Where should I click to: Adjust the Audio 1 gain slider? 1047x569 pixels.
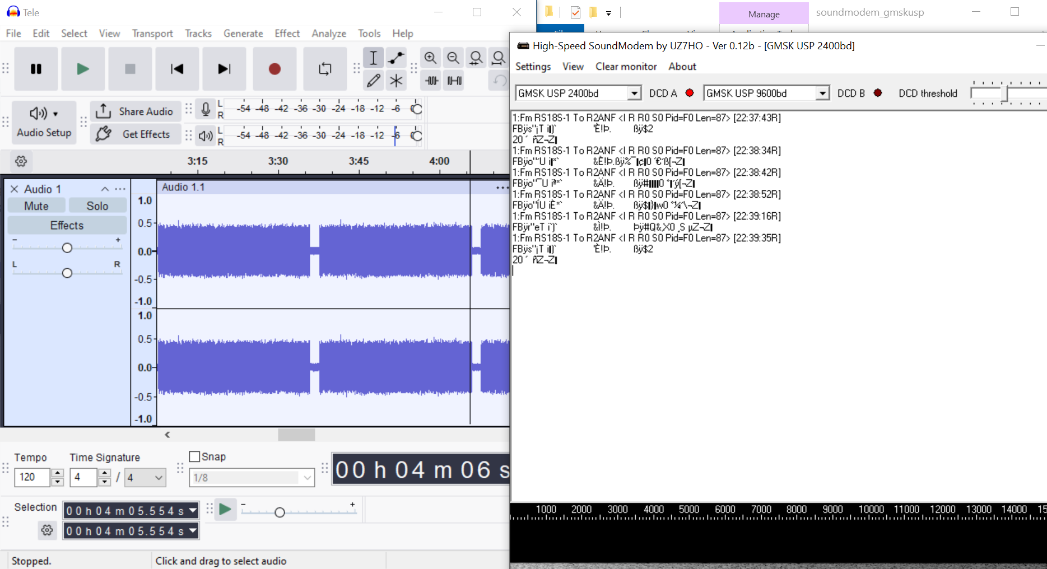(67, 248)
